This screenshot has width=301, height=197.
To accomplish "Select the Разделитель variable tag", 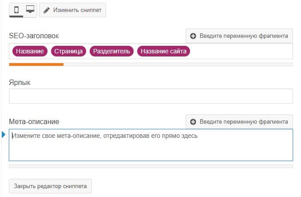I will 111,51.
